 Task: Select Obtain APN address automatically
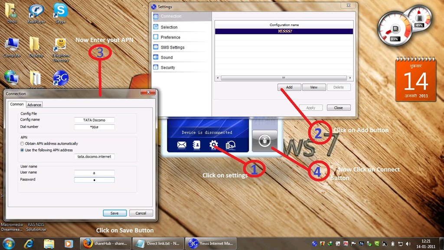pyautogui.click(x=23, y=144)
